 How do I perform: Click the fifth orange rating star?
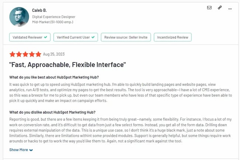click(38, 54)
